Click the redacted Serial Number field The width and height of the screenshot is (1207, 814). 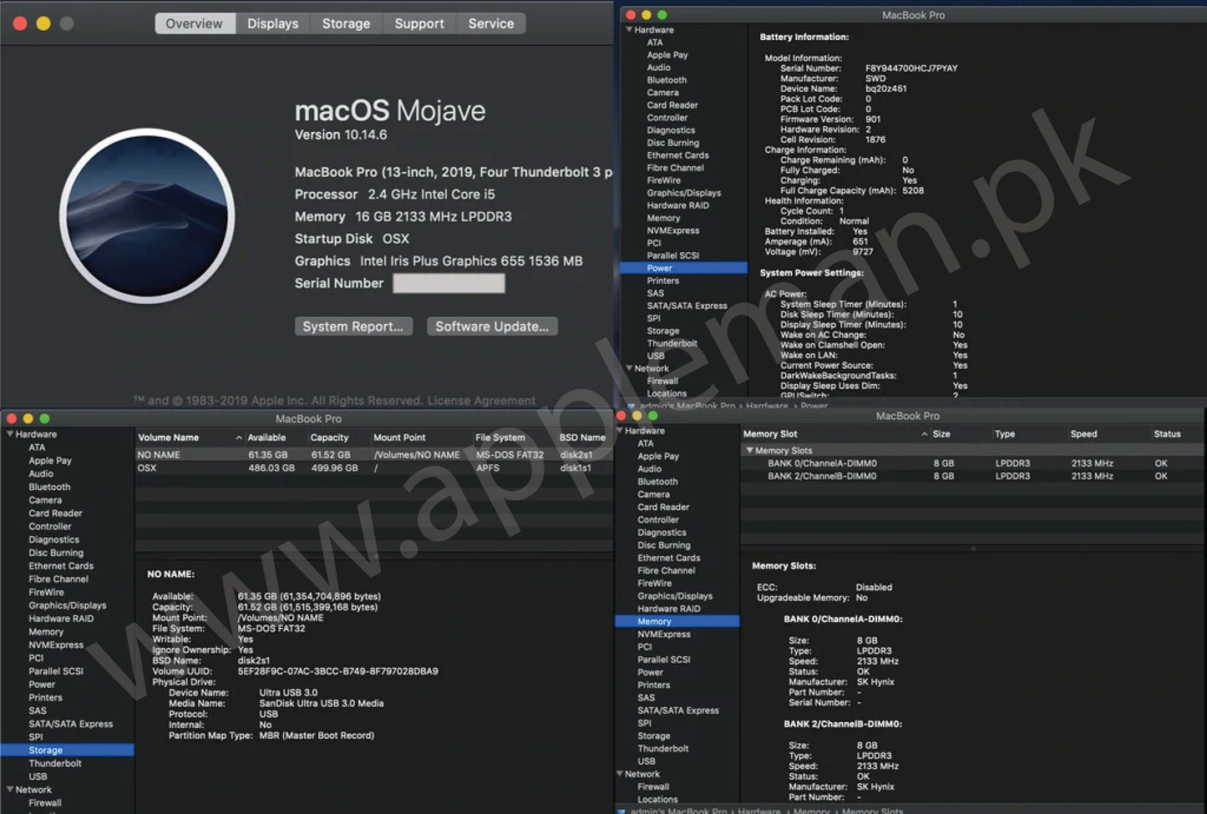point(449,283)
